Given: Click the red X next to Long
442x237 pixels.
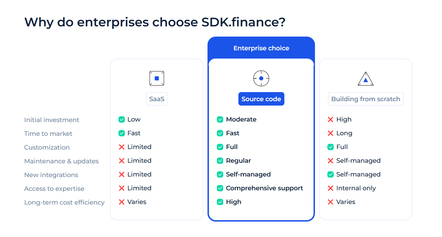Looking at the screenshot, I should pos(330,133).
